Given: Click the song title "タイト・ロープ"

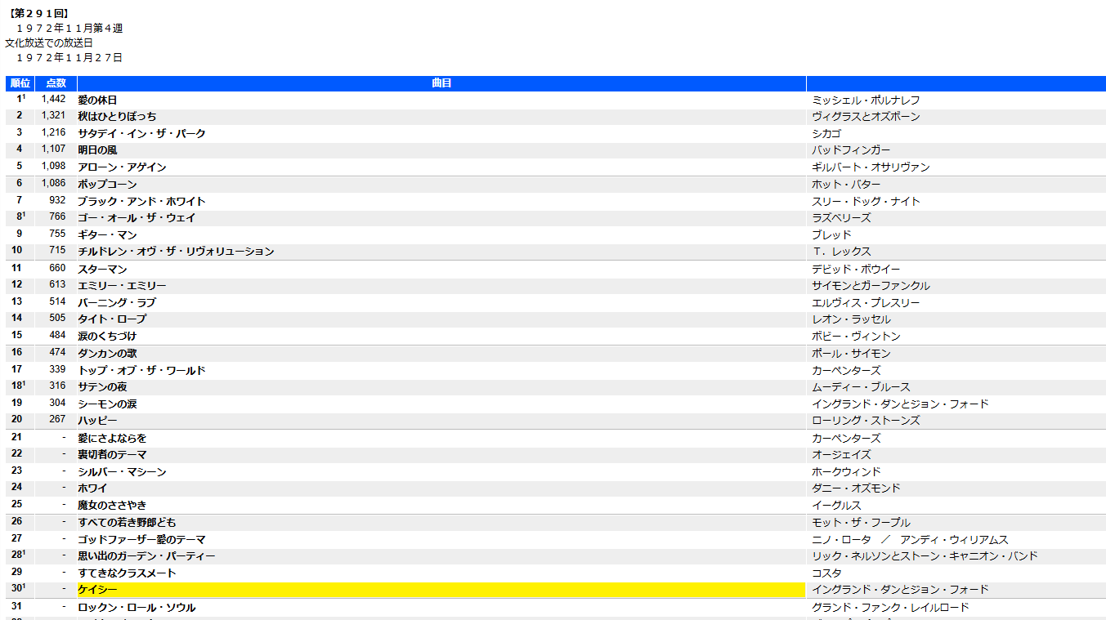Looking at the screenshot, I should click(112, 319).
